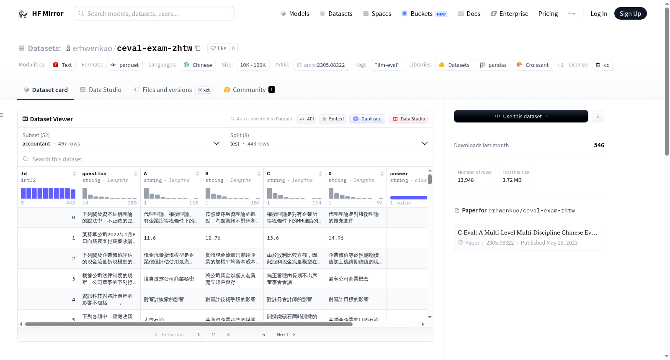This screenshot has height=360, width=670.
Task: Sort by the C column
Action: tap(320, 174)
